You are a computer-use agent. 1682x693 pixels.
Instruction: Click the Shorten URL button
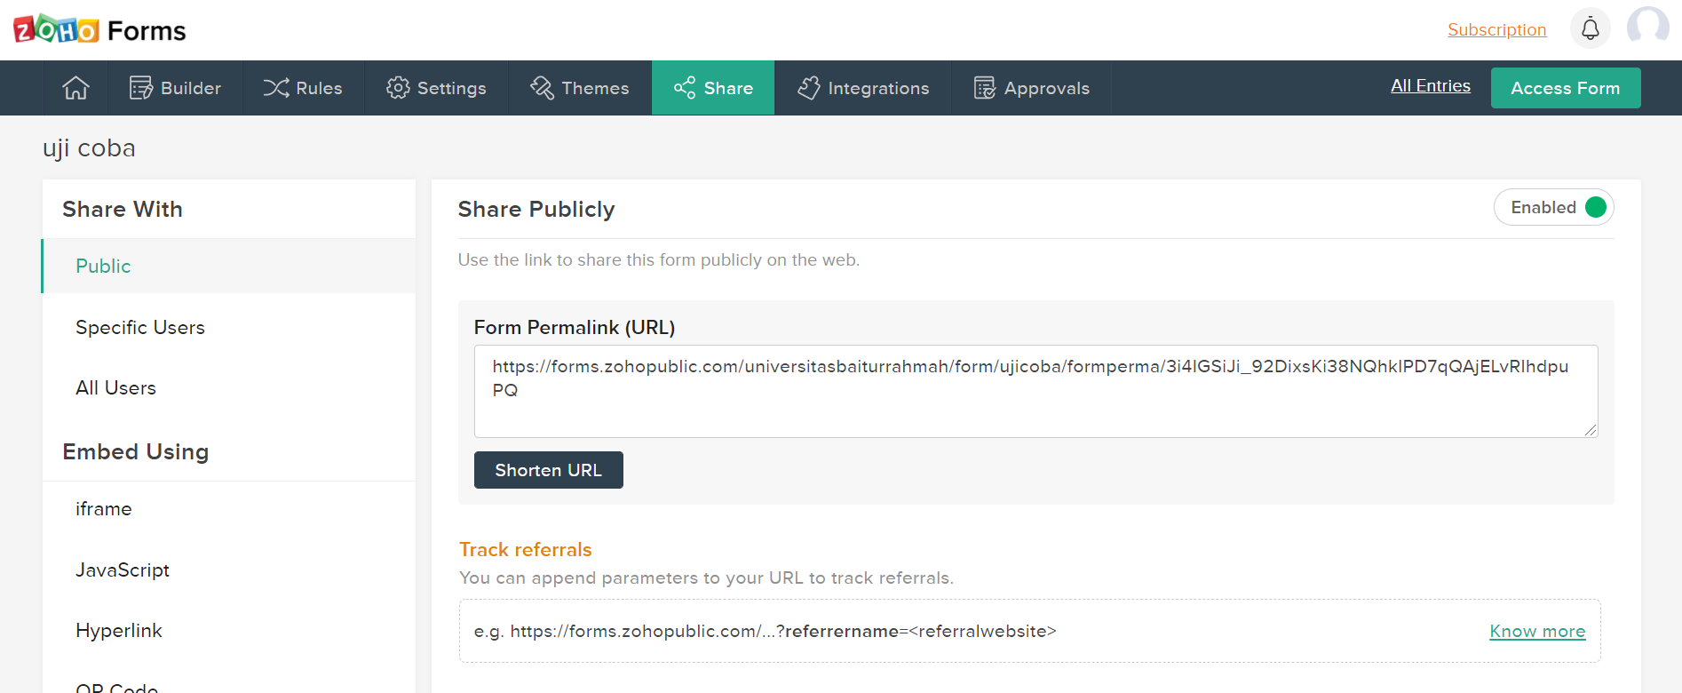tap(548, 470)
